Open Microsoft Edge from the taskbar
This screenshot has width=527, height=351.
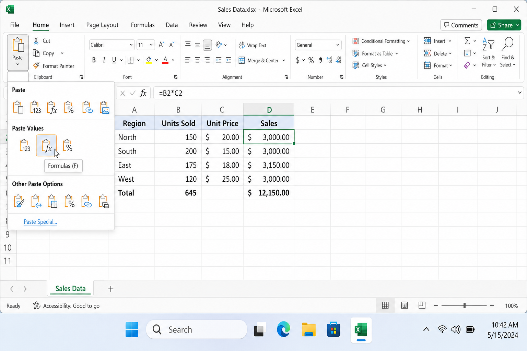click(284, 330)
